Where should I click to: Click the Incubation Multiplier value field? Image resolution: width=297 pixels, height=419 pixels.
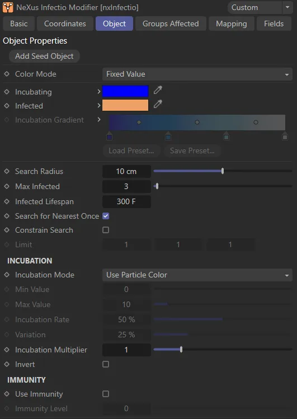coord(126,350)
